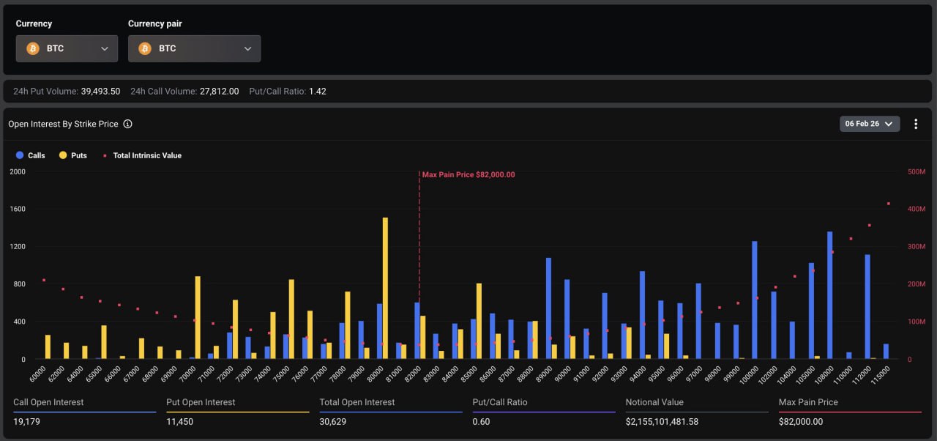Click the blue Calls legend dot
The height and width of the screenshot is (441, 937).
point(19,155)
